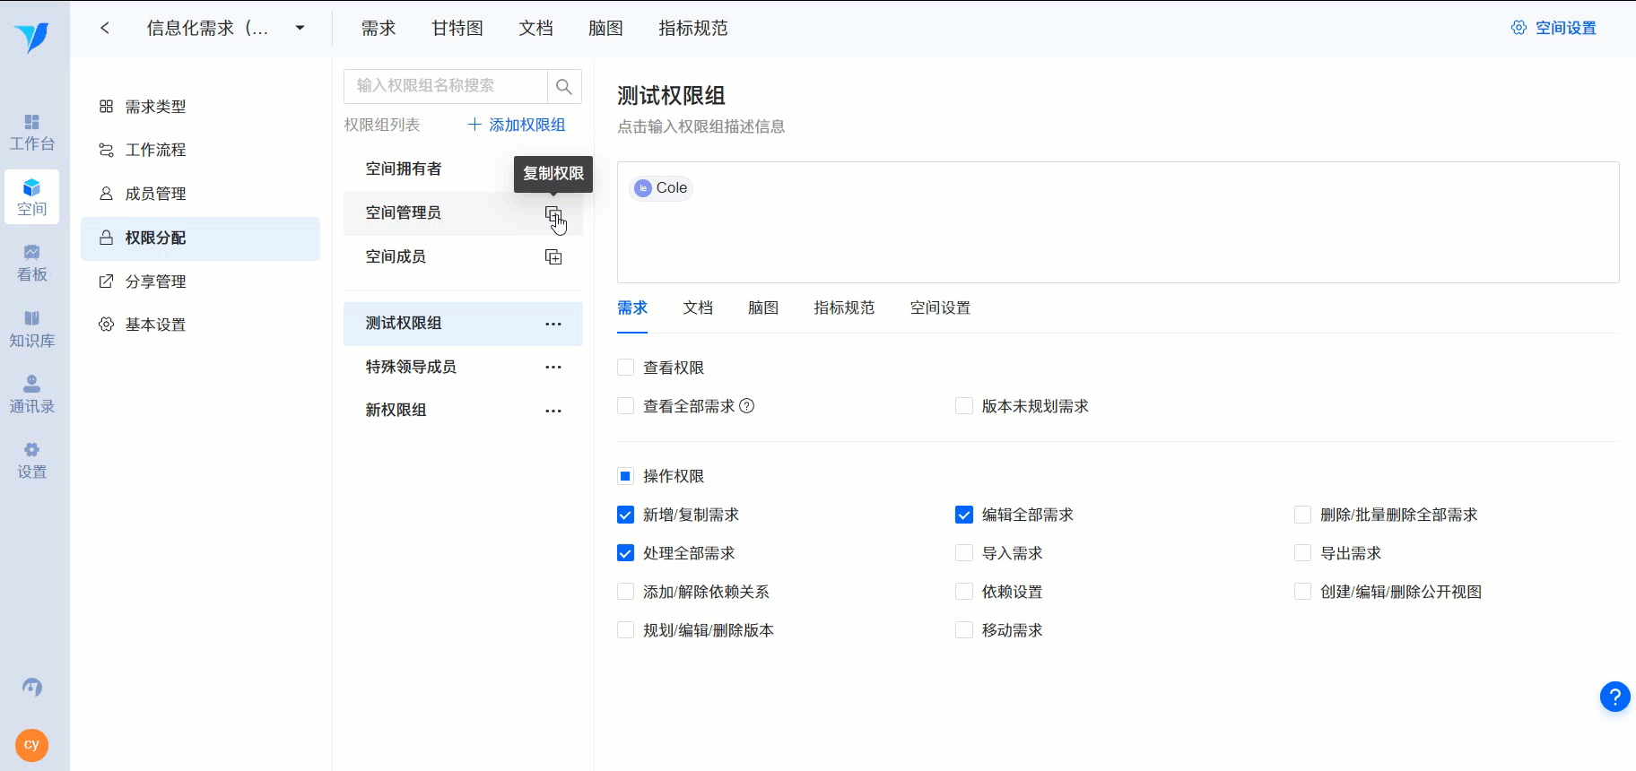Select the Cole member tag
The height and width of the screenshot is (771, 1636).
[661, 187]
